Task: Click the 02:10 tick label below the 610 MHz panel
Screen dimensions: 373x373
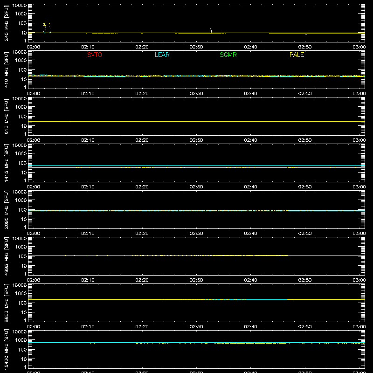Action: 88,140
